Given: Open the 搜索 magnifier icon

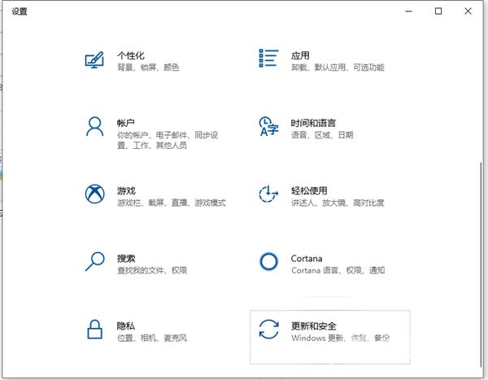Looking at the screenshot, I should [94, 261].
